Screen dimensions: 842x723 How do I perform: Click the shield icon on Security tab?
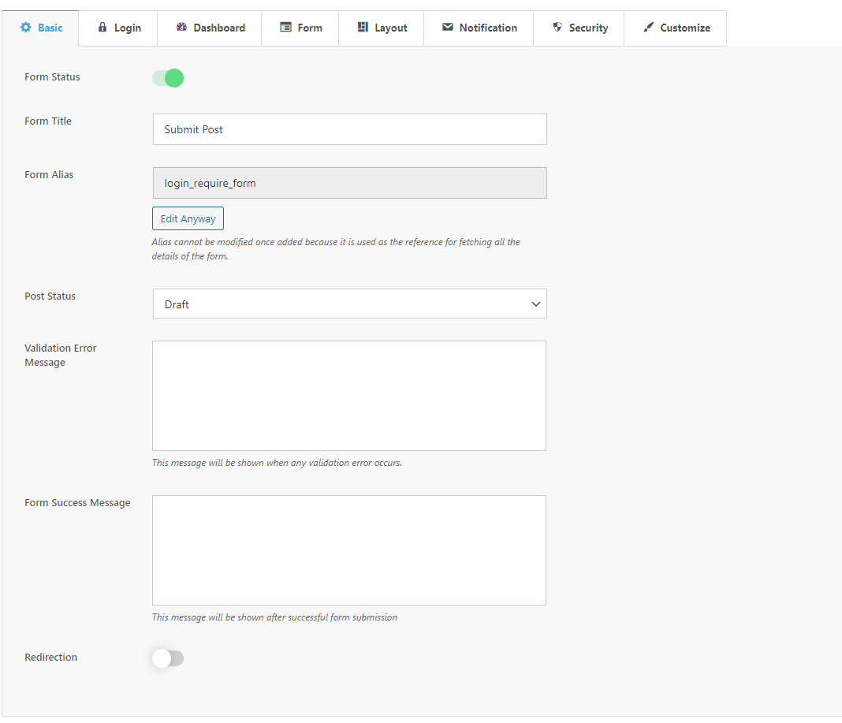pyautogui.click(x=560, y=28)
